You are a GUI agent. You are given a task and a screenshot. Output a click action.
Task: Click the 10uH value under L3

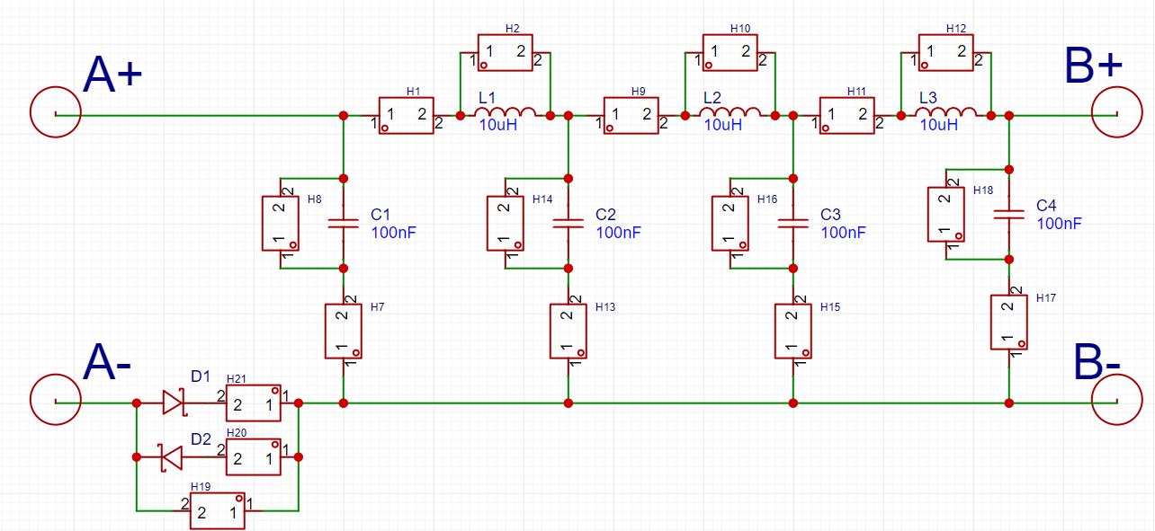(x=938, y=125)
